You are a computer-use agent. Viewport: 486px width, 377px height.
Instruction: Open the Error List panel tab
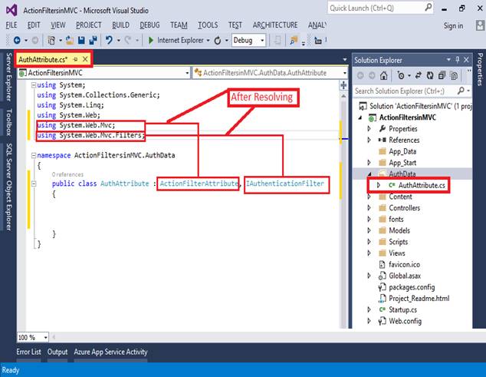[29, 352]
